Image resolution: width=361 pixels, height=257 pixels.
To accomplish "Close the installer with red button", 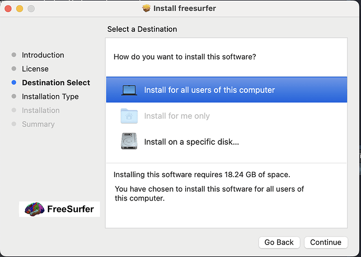I will [8, 9].
